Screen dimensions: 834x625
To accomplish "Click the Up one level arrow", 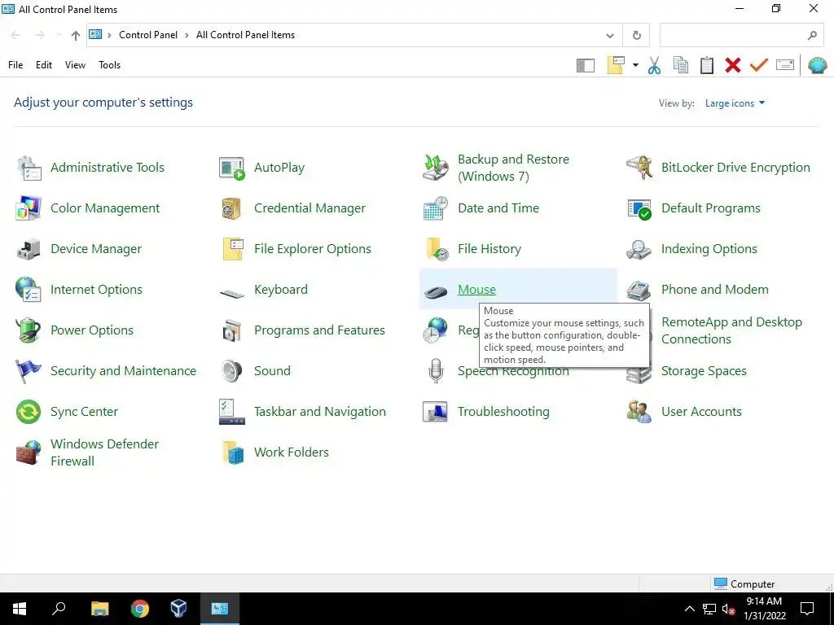I will coord(76,36).
